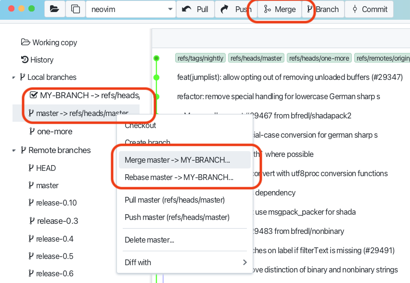Click the Merge toolbar button
Screen dimensions: 410x283
(280, 10)
